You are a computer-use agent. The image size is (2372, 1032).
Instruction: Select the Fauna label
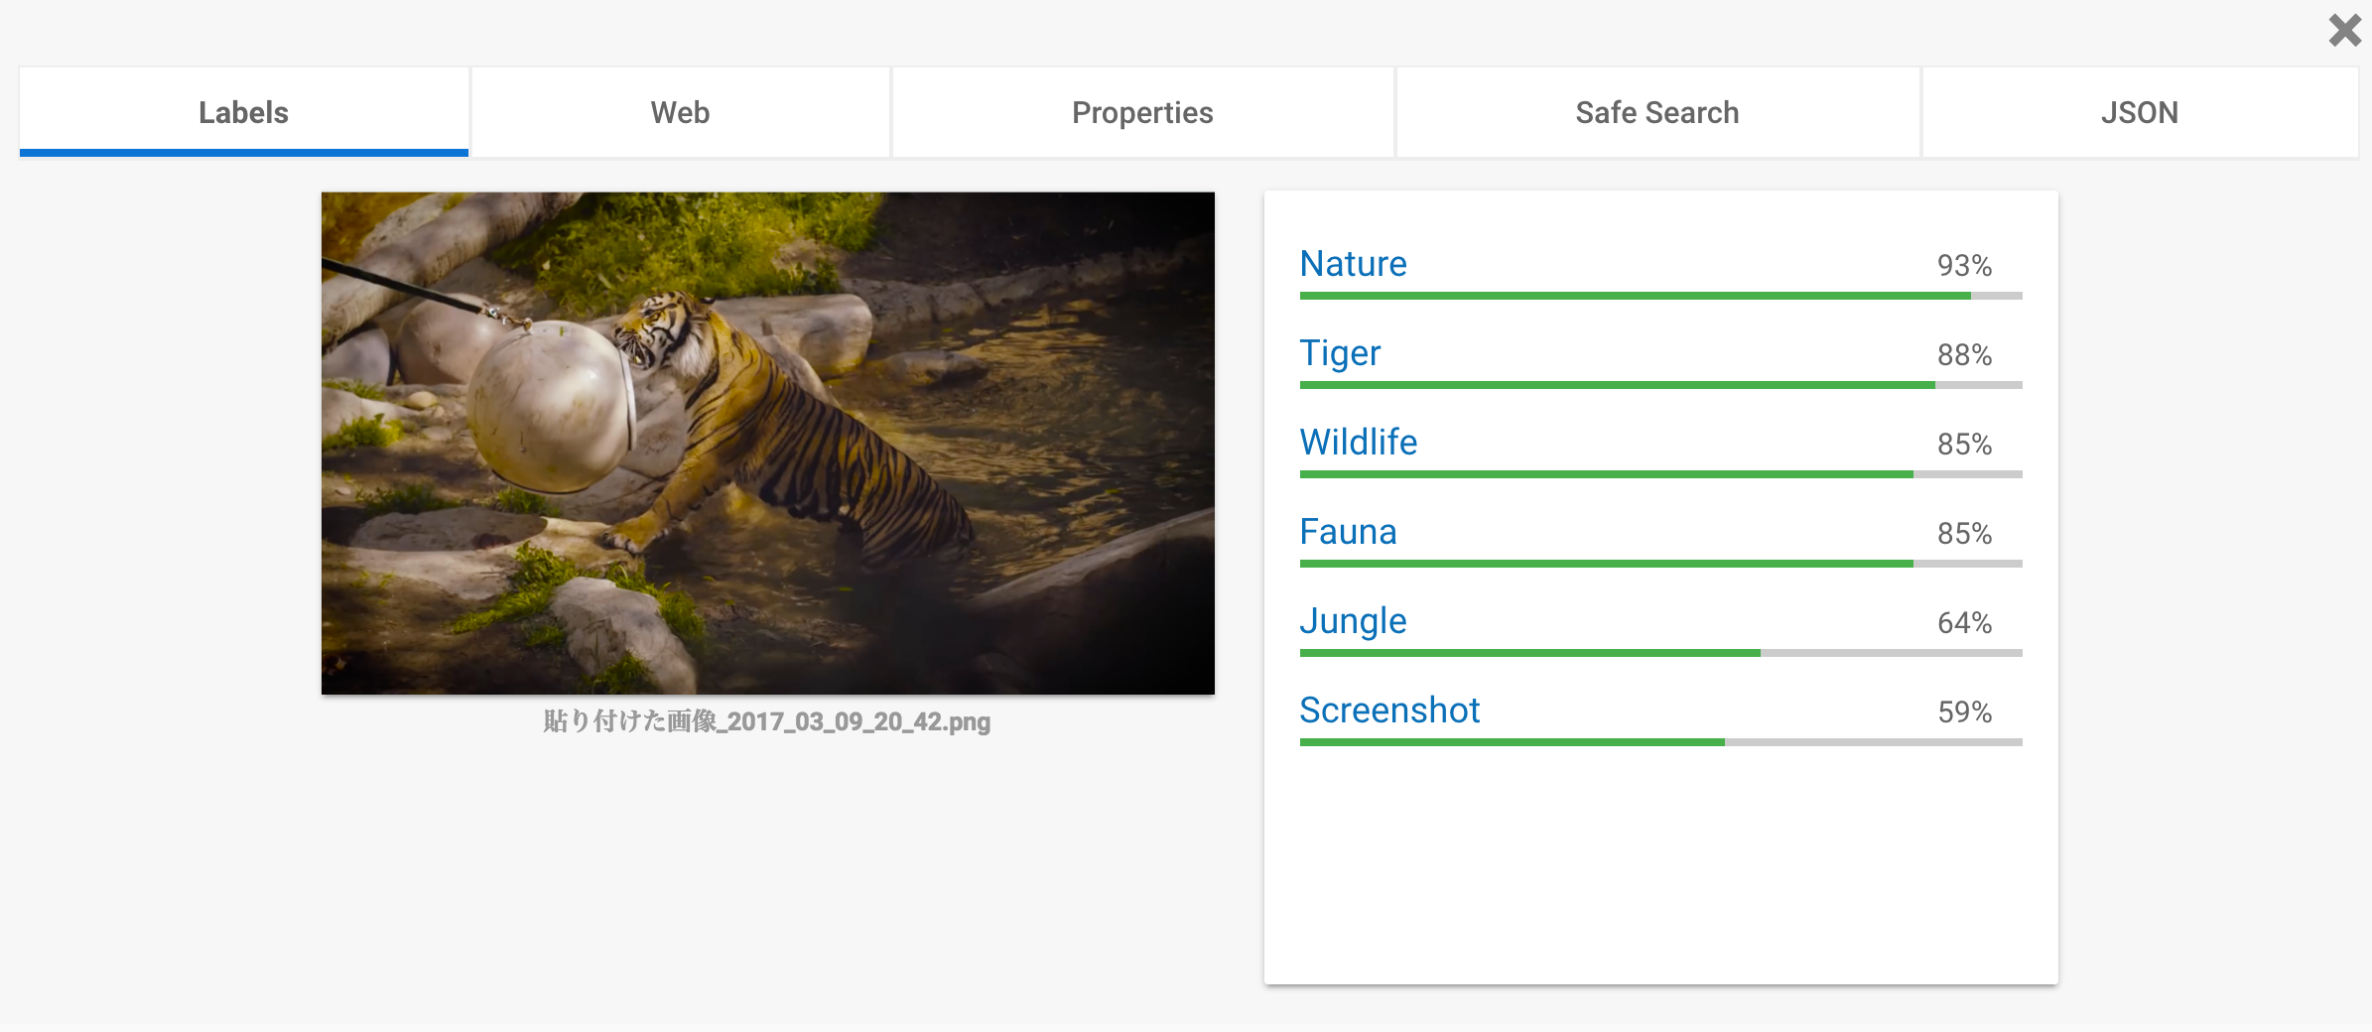click(1348, 532)
